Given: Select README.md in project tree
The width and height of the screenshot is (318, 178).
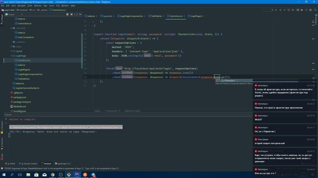Looking at the screenshot, I should coord(18,107).
